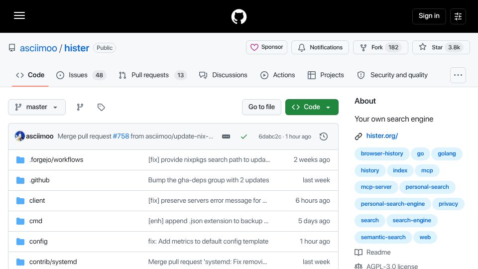Click folder icon for client
Image resolution: width=478 pixels, height=269 pixels.
(x=20, y=201)
